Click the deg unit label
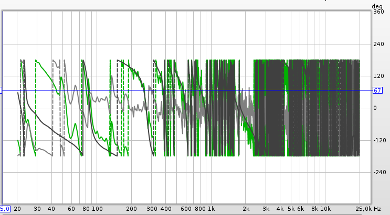 pyautogui.click(x=377, y=6)
